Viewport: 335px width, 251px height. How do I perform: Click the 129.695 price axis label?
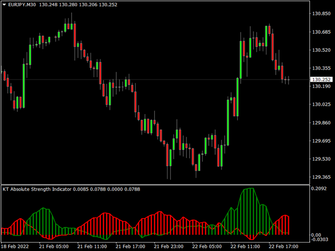(x=321, y=141)
